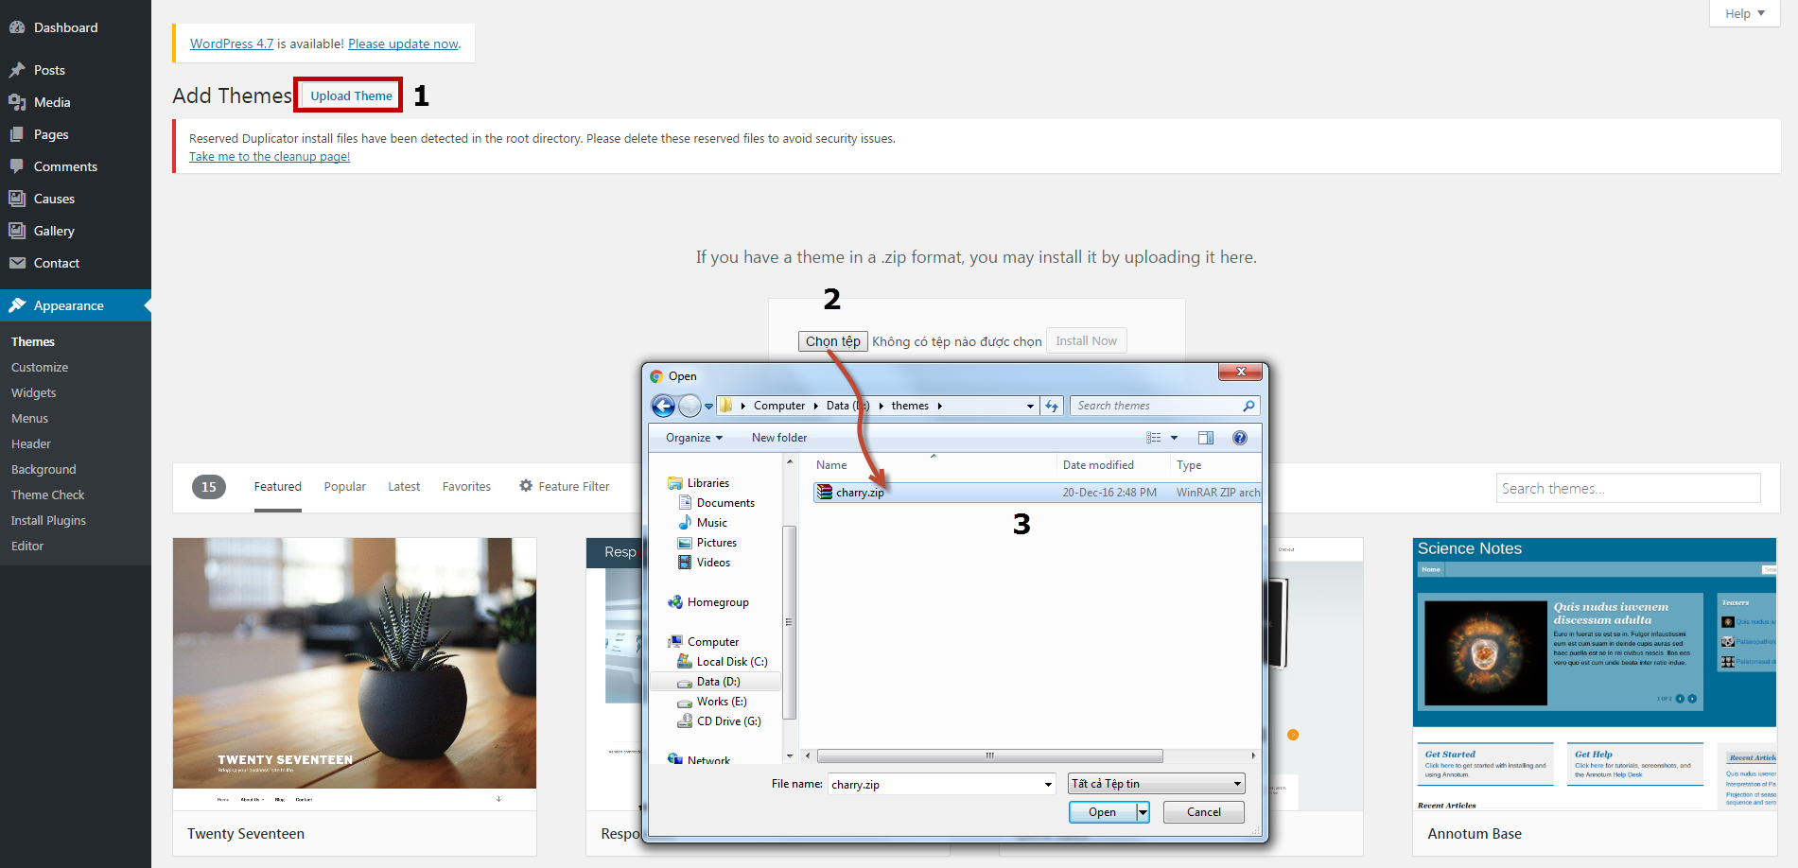Screen dimensions: 1798x868
Task: Select Data (D:) in the navigation tree
Action: click(x=718, y=682)
